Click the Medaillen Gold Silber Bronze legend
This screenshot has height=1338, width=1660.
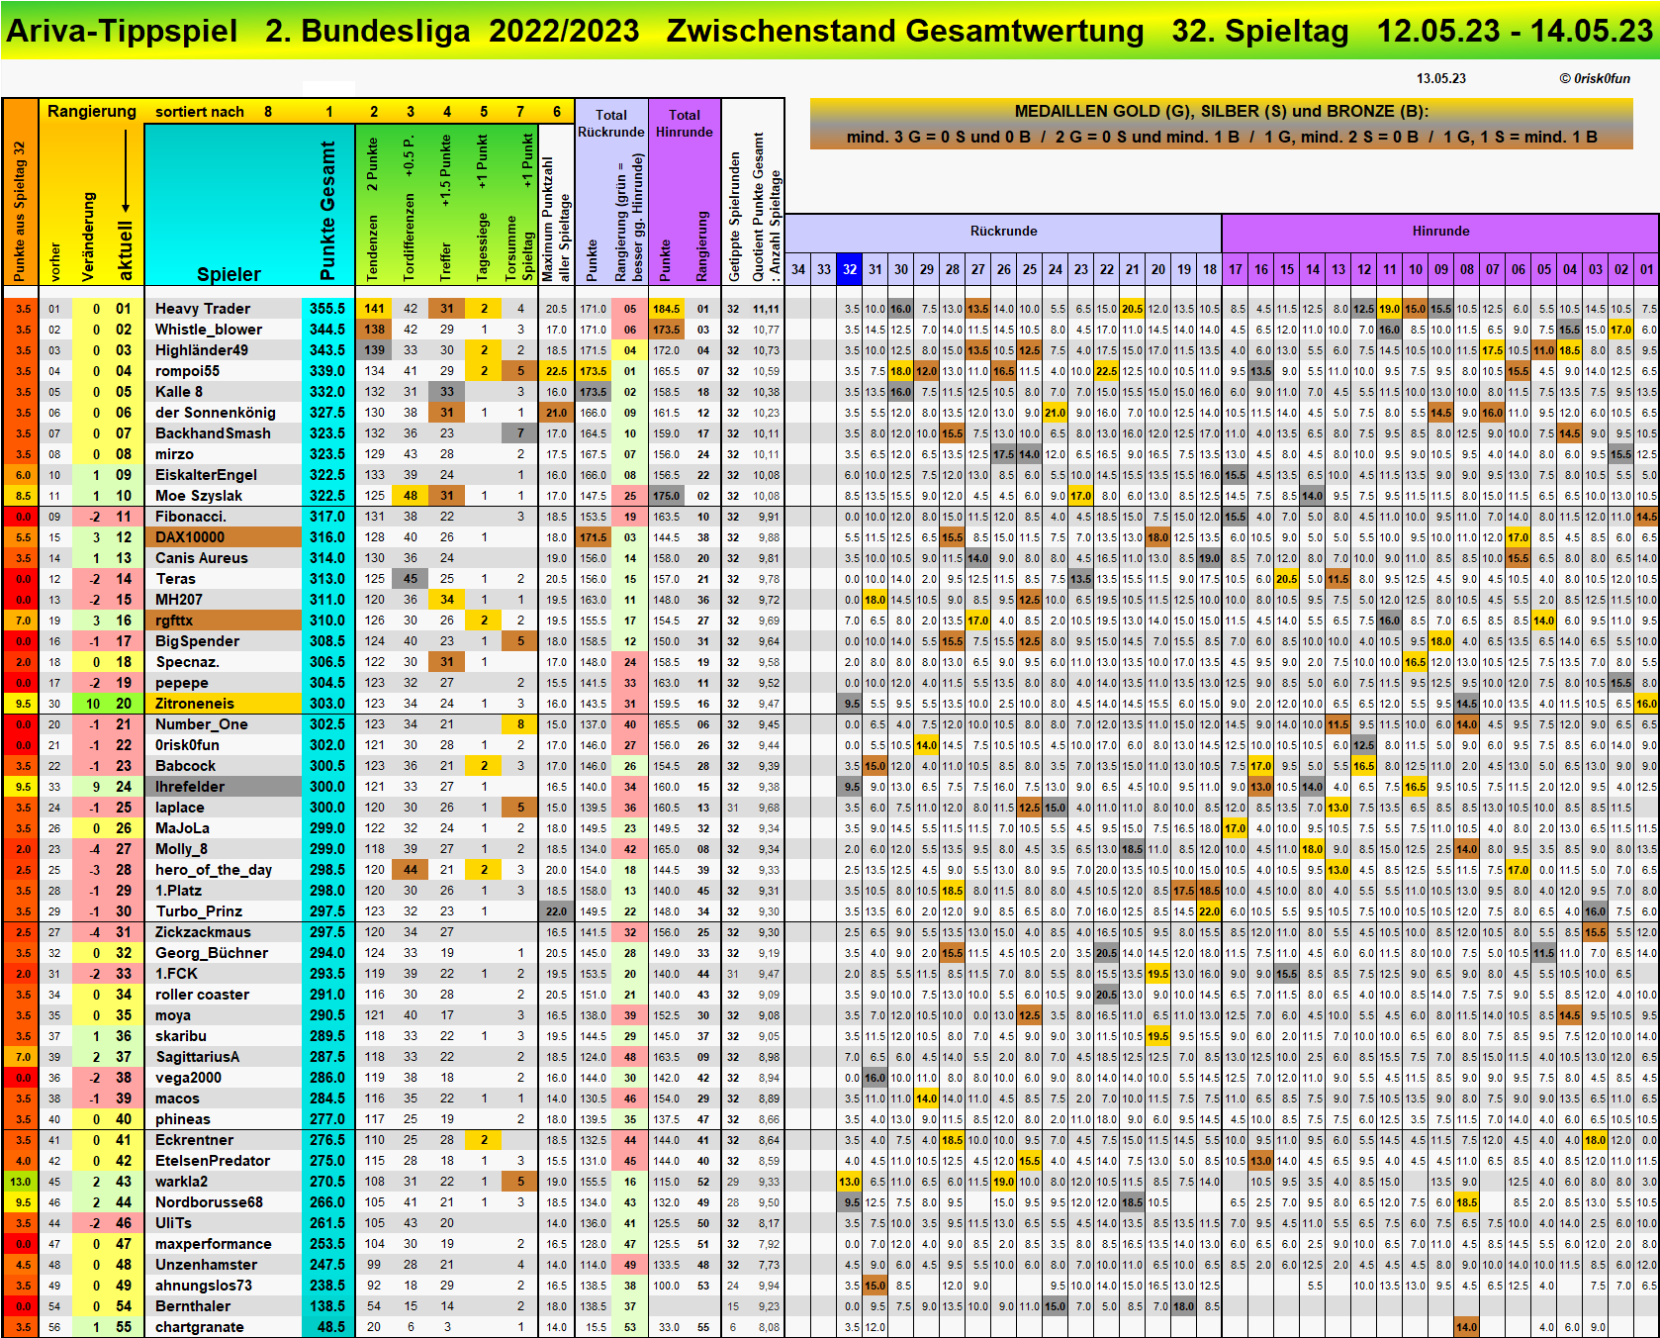[1222, 125]
